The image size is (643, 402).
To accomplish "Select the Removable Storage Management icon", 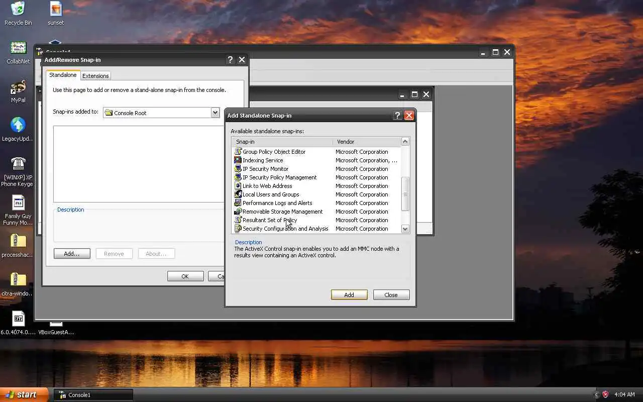I will pyautogui.click(x=238, y=212).
